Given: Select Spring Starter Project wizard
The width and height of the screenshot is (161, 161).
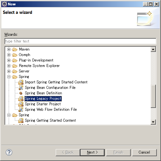Looking at the screenshot, I should click(43, 104).
